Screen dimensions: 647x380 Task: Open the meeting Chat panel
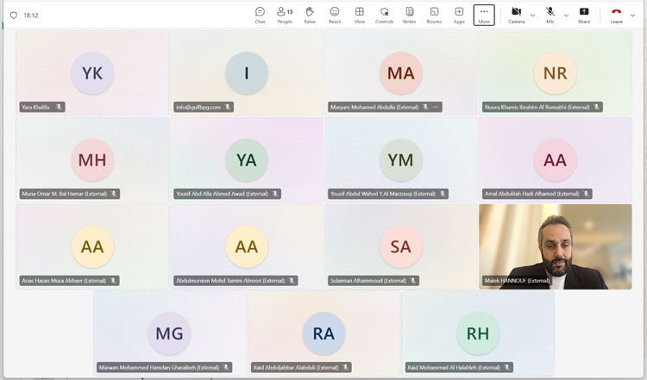pyautogui.click(x=260, y=15)
